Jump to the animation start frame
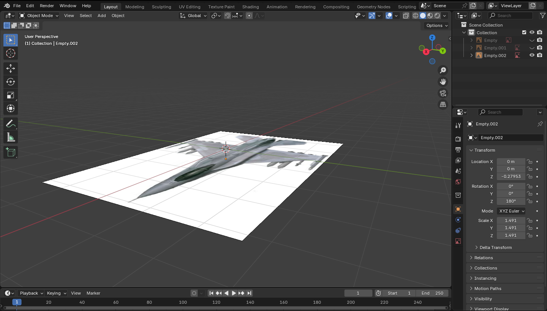The height and width of the screenshot is (311, 547). [x=212, y=293]
